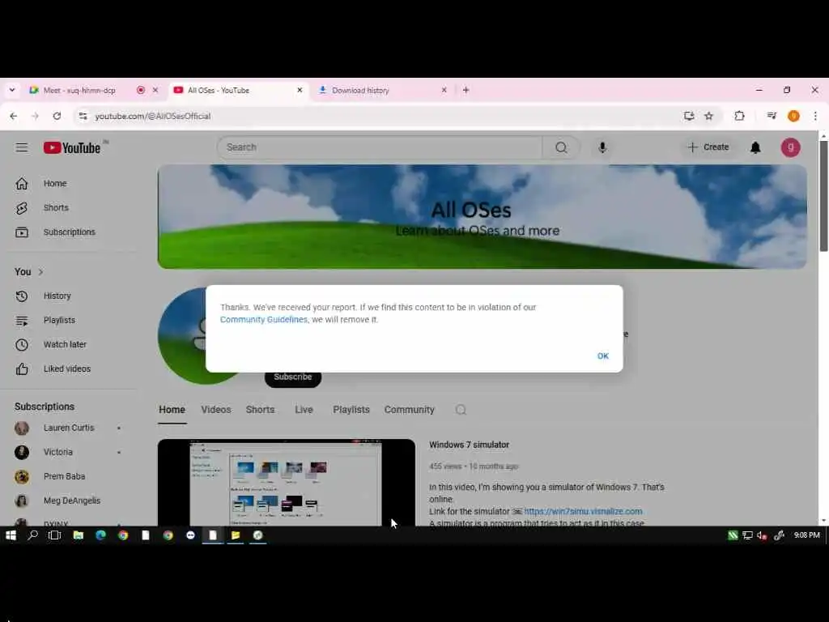Open the channel Shorts tab
This screenshot has height=622, width=829.
(x=260, y=410)
